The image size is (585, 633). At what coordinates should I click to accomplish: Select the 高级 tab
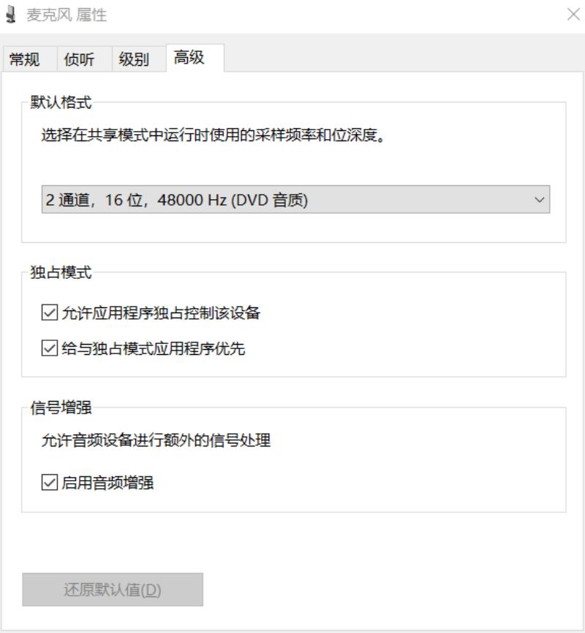tap(189, 58)
